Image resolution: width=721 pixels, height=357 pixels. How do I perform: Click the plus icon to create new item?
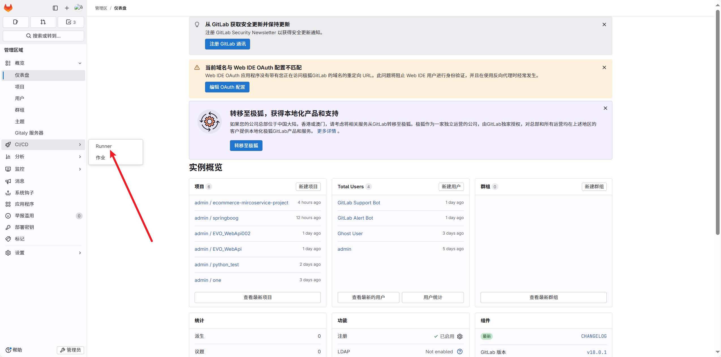[x=67, y=8]
